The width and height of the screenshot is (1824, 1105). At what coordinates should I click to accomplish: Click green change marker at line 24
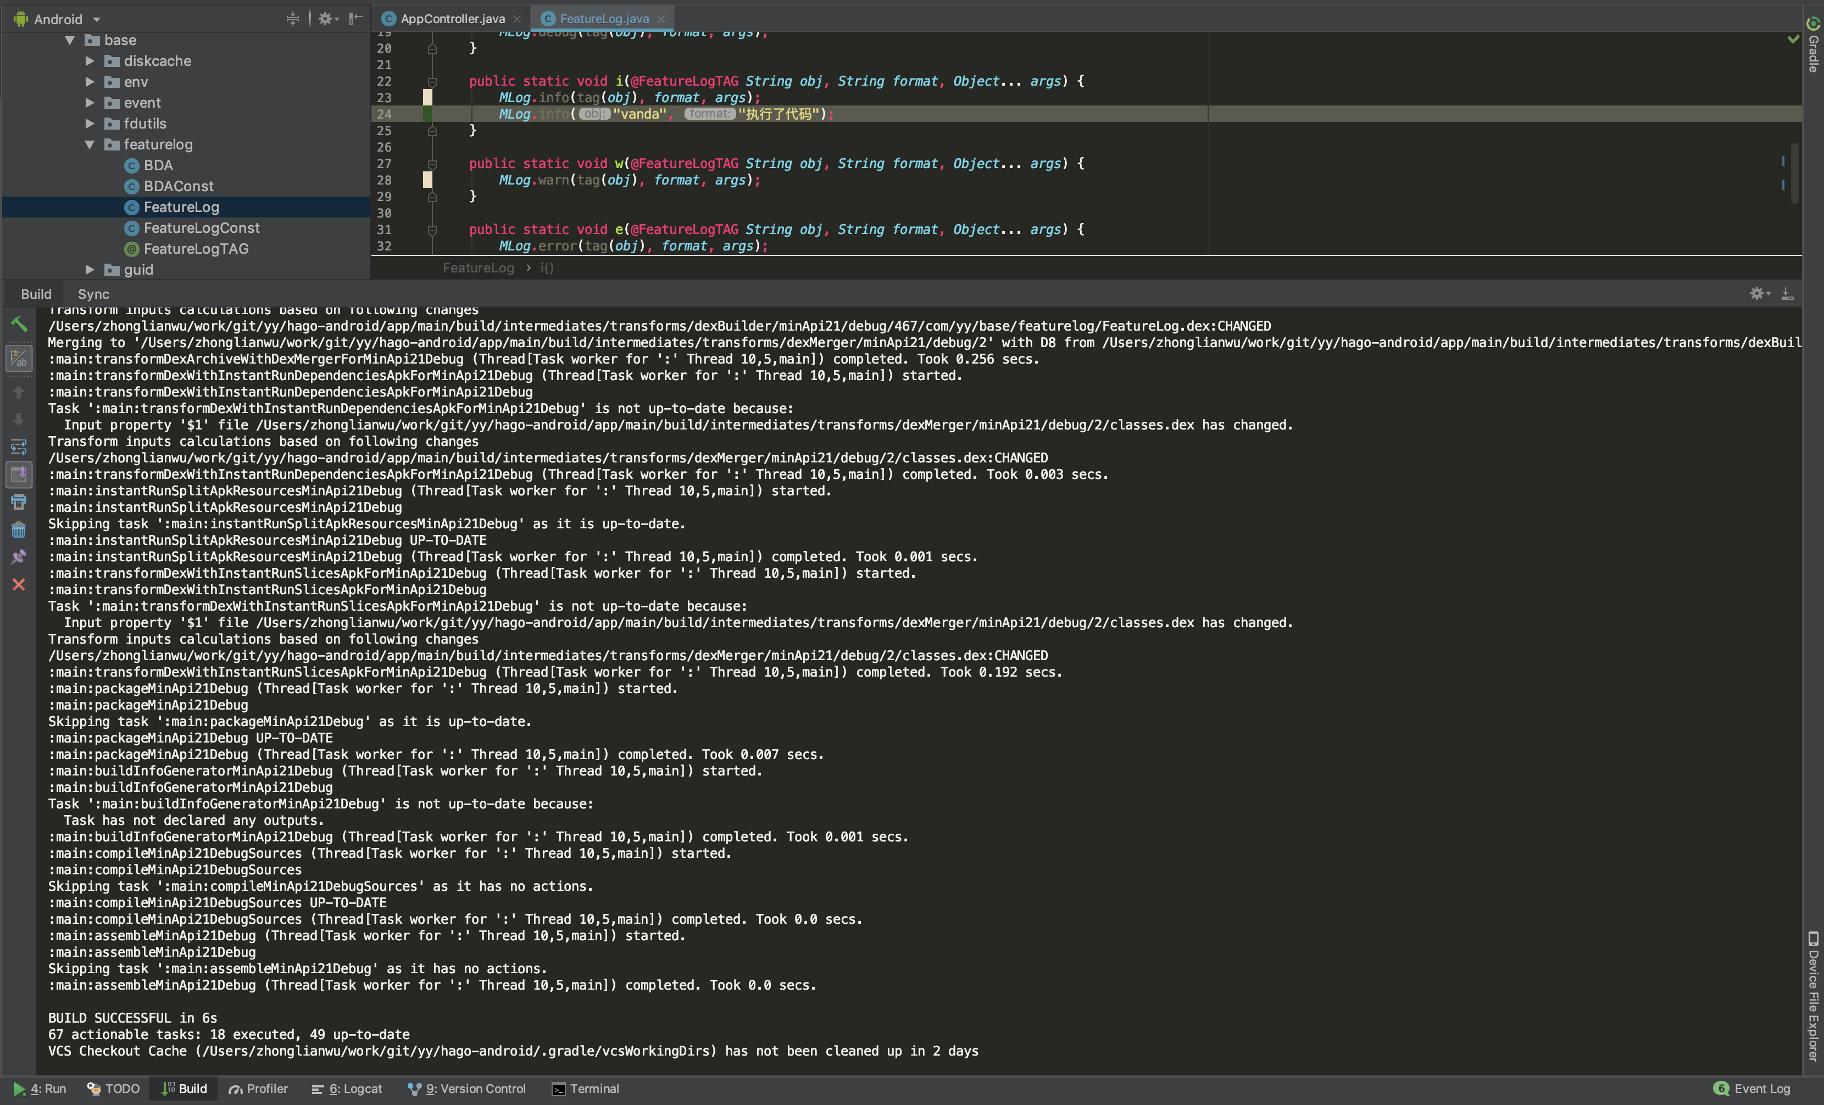point(427,114)
